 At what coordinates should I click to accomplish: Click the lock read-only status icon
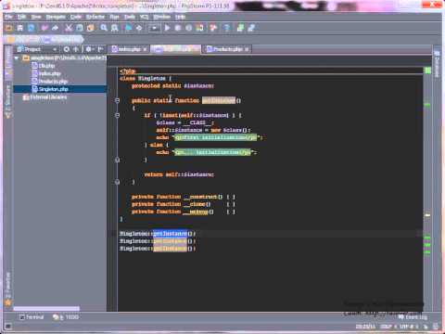point(426,327)
